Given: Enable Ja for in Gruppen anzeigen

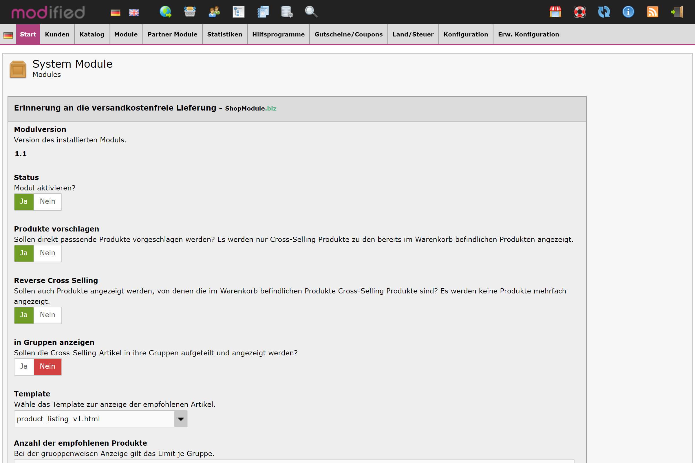Looking at the screenshot, I should click(x=24, y=366).
